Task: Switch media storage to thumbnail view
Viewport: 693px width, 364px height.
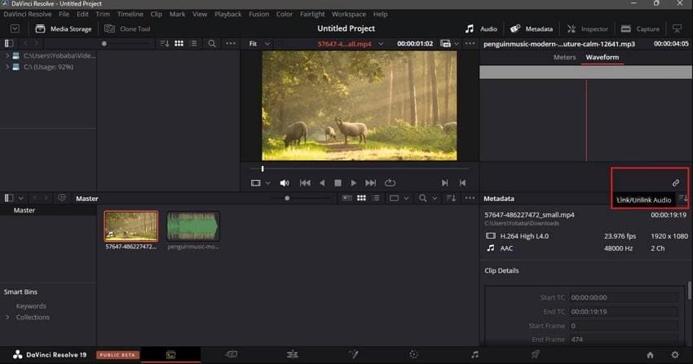Action: pyautogui.click(x=179, y=44)
